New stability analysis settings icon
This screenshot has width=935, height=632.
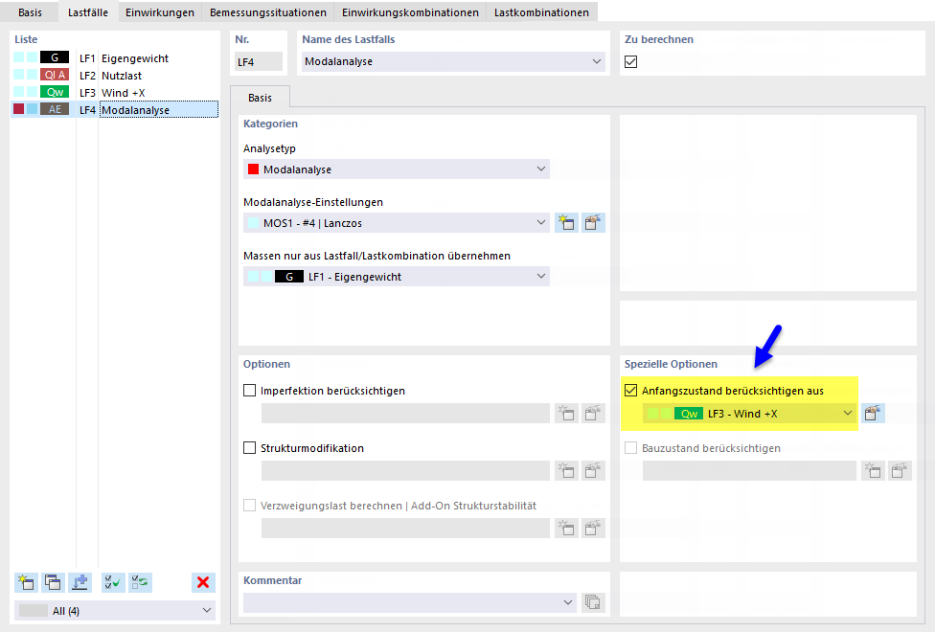coord(566,528)
